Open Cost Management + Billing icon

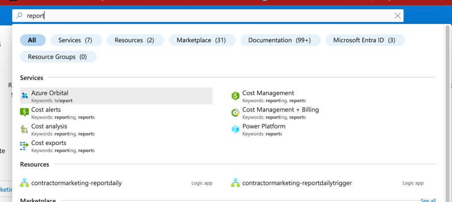pyautogui.click(x=236, y=112)
